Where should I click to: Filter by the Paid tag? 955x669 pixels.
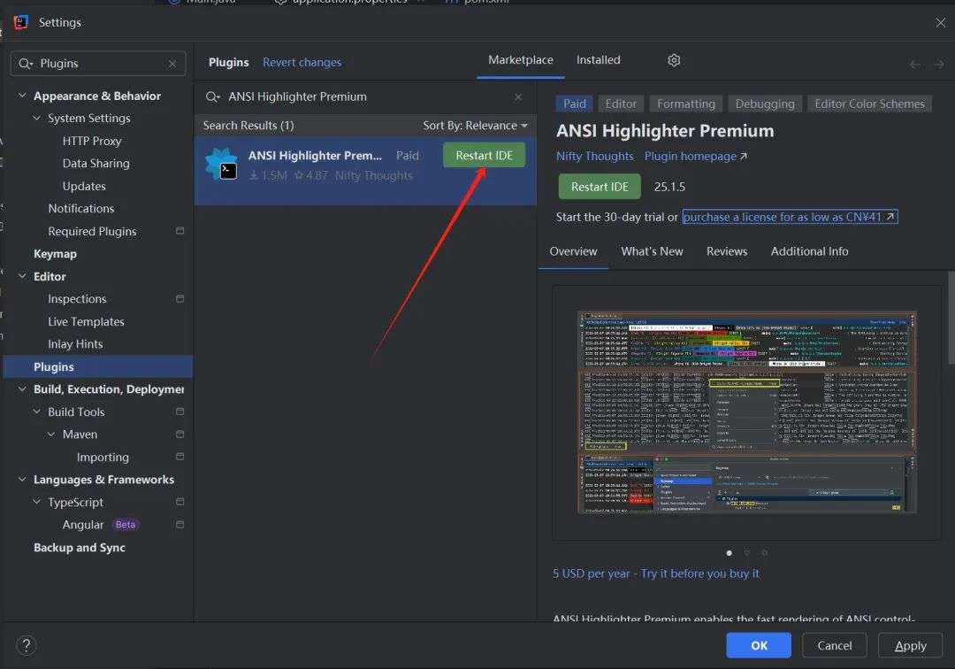click(x=574, y=104)
